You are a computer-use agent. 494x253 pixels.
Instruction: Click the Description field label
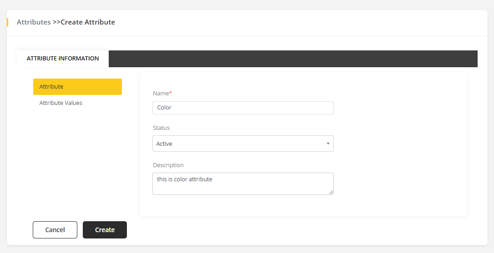pos(168,165)
